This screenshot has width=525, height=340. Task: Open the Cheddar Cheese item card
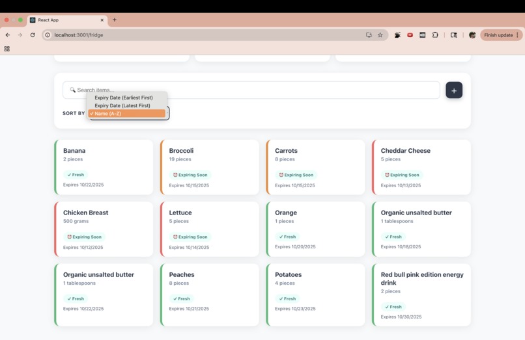pyautogui.click(x=421, y=167)
